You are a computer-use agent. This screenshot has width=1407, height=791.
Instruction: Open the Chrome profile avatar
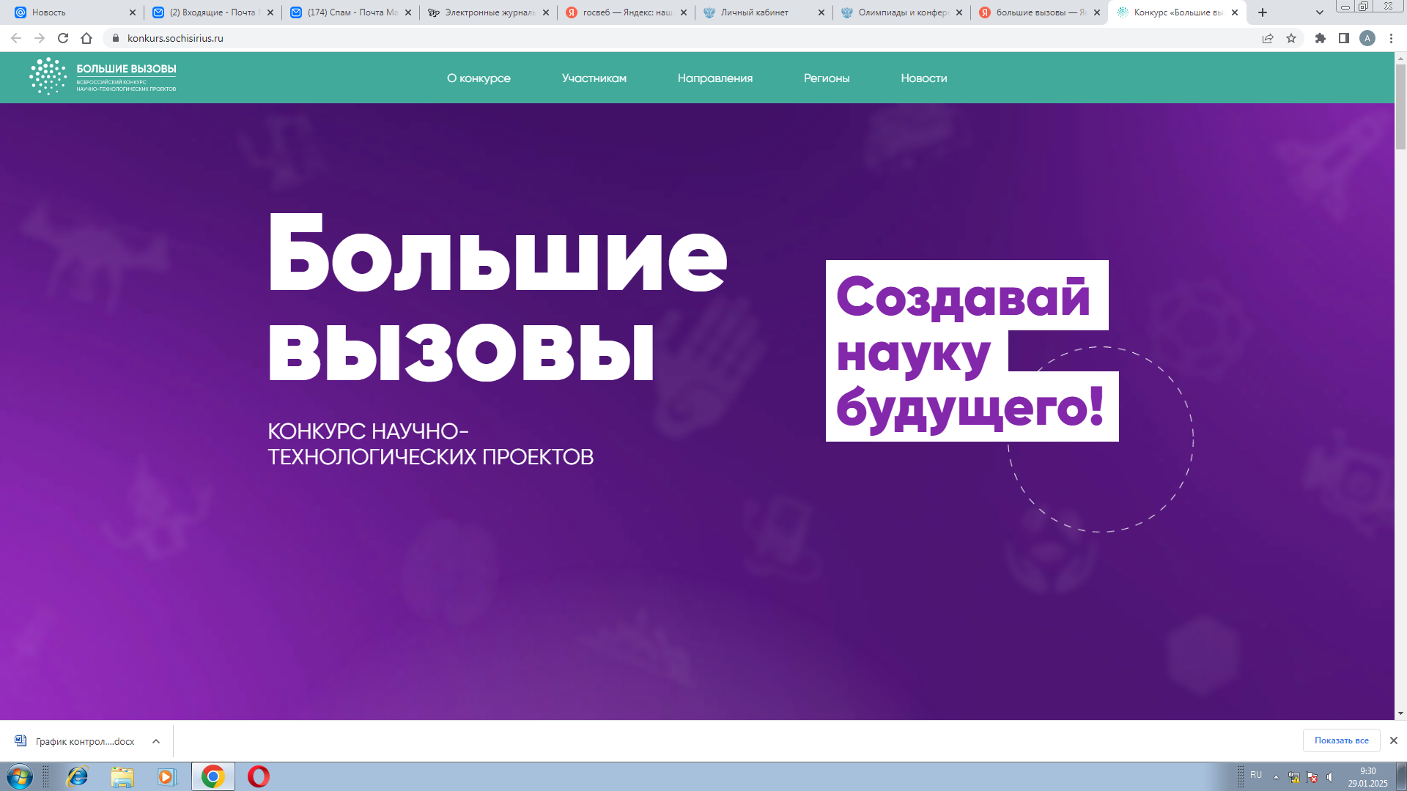1367,38
